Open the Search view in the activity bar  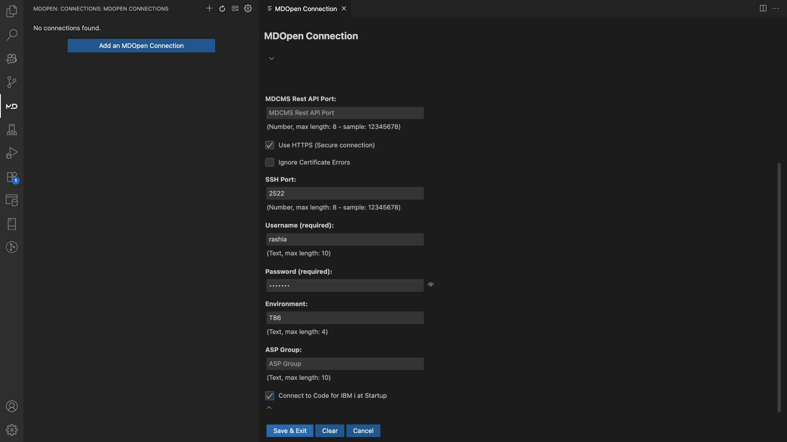11,35
